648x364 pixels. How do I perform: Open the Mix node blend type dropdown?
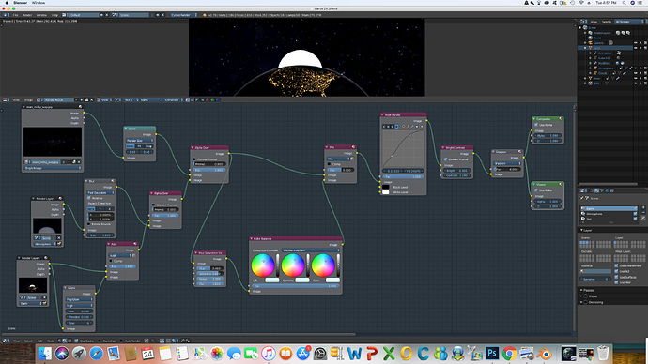pyautogui.click(x=338, y=159)
